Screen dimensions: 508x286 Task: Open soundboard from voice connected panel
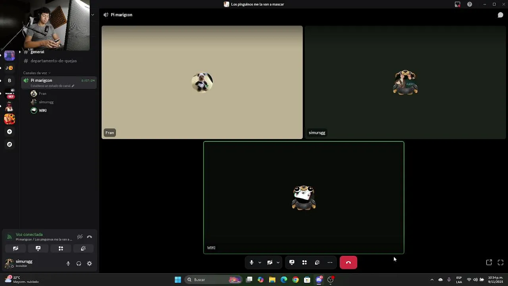pos(83,248)
